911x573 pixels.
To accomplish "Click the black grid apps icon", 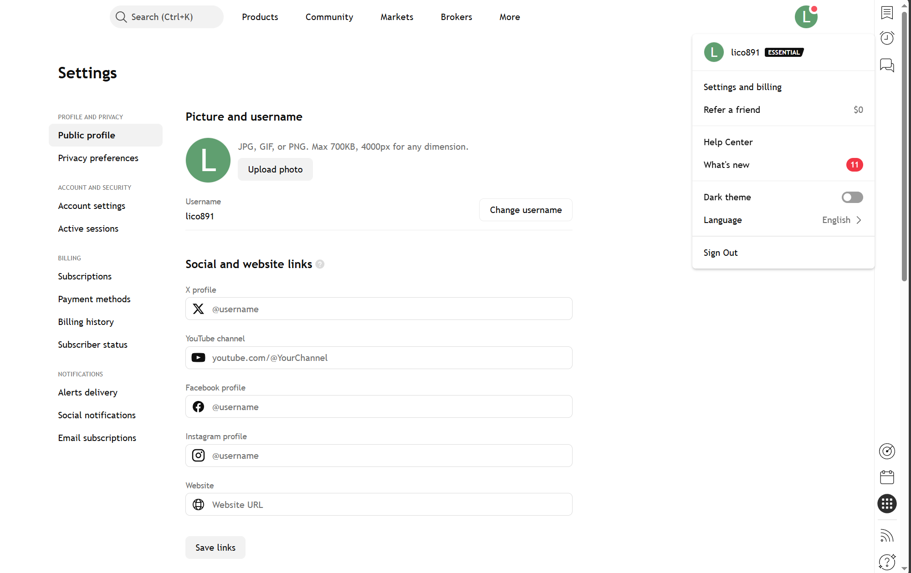I will (x=887, y=504).
